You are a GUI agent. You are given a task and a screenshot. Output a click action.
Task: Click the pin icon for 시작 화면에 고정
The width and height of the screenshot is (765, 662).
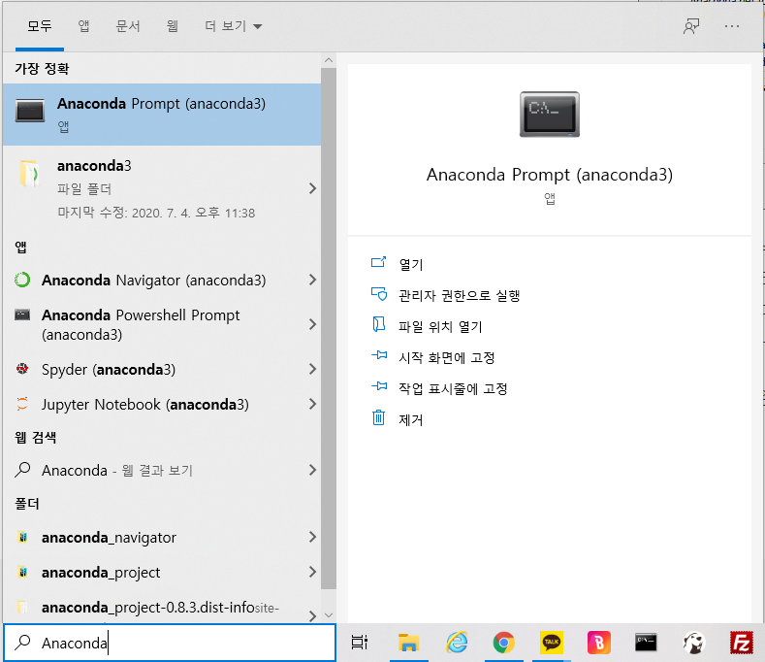[379, 355]
